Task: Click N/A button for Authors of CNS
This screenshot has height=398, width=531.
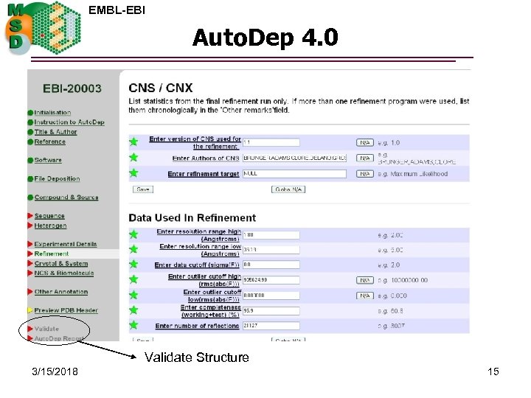Action: (x=365, y=158)
